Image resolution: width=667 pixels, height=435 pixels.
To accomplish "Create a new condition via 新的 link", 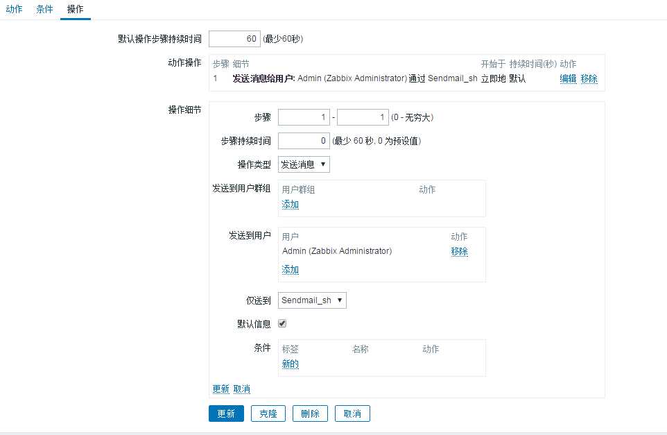I will coord(289,364).
